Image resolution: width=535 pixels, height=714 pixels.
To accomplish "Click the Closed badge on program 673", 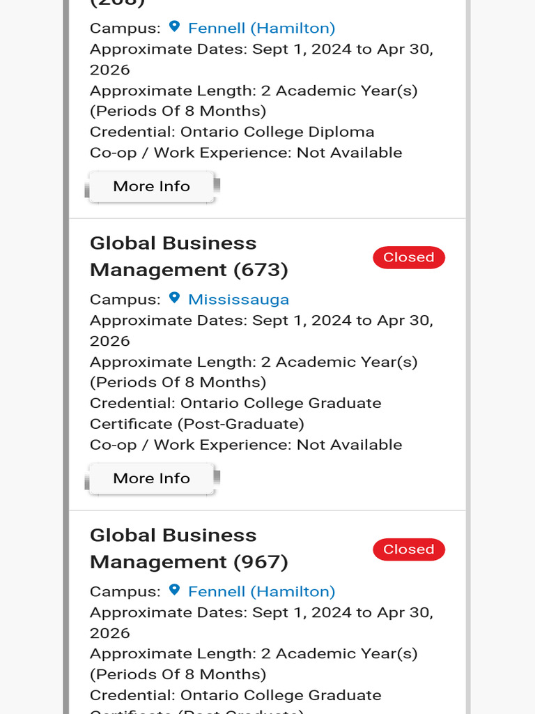I will coord(409,257).
